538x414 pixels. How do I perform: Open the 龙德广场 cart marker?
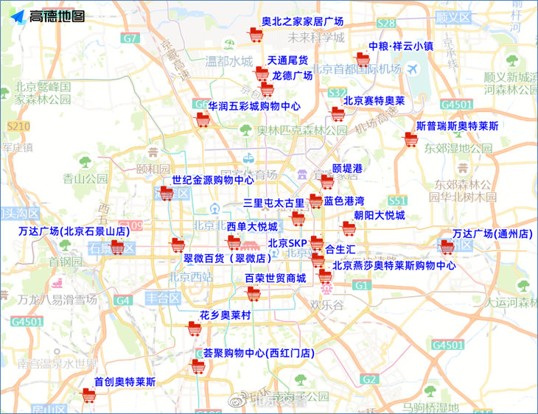266,89
